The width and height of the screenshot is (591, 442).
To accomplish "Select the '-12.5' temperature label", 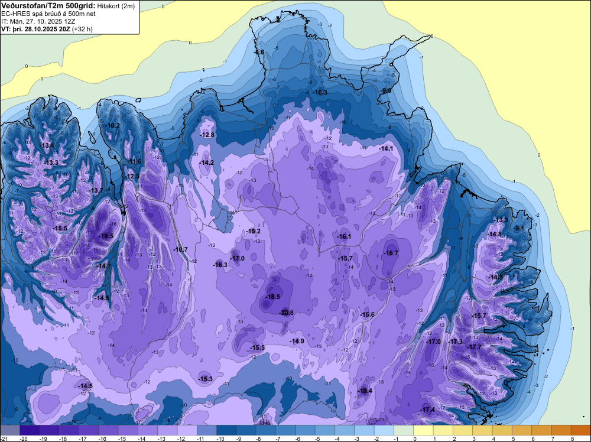I will [x=132, y=176].
